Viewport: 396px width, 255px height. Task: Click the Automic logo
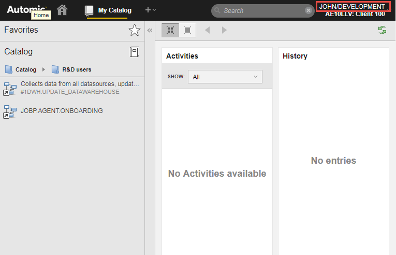pos(26,9)
